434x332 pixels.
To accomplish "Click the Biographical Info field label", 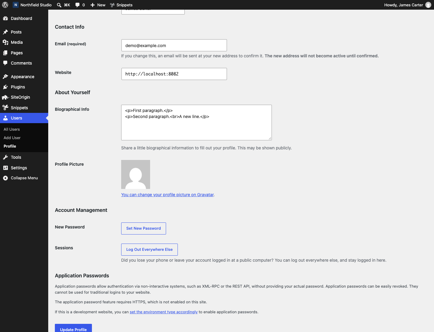I will pyautogui.click(x=72, y=109).
